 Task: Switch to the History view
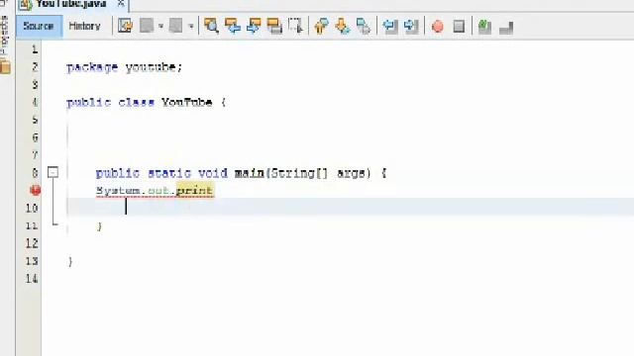point(84,27)
